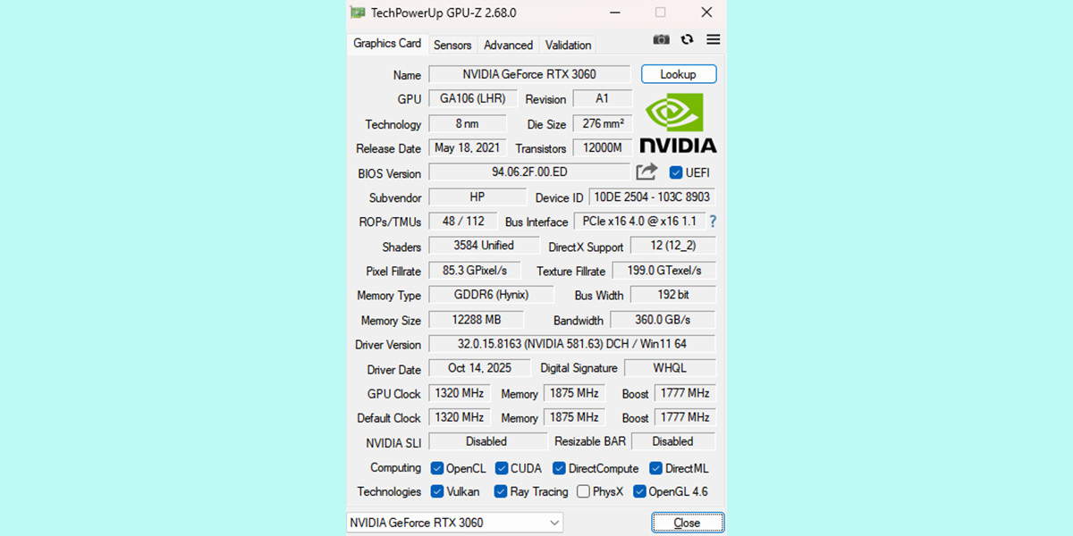The image size is (1073, 536).
Task: Enable the PhysX checkbox
Action: point(582,490)
